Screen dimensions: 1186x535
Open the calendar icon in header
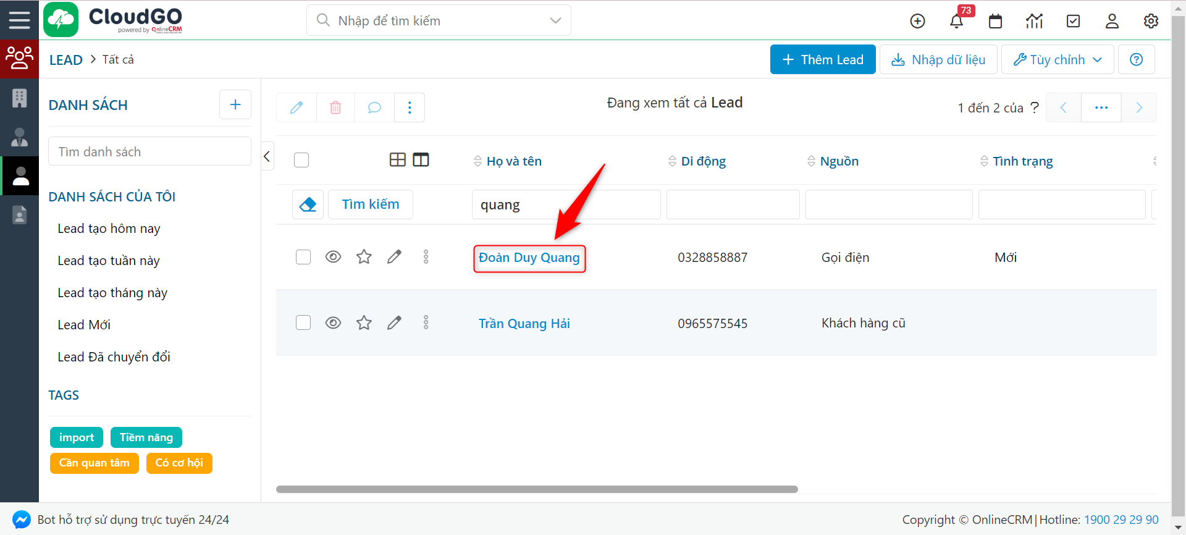coord(995,21)
